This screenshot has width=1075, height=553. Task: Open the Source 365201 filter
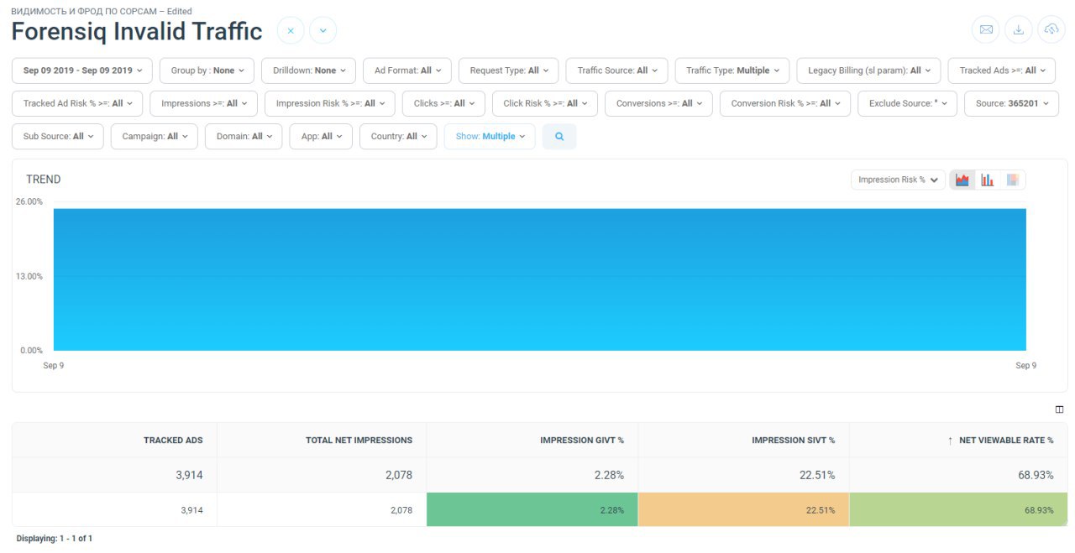pyautogui.click(x=1004, y=103)
